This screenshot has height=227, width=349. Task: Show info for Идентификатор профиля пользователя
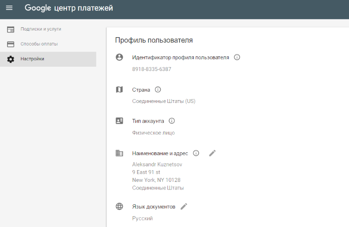pyautogui.click(x=237, y=57)
